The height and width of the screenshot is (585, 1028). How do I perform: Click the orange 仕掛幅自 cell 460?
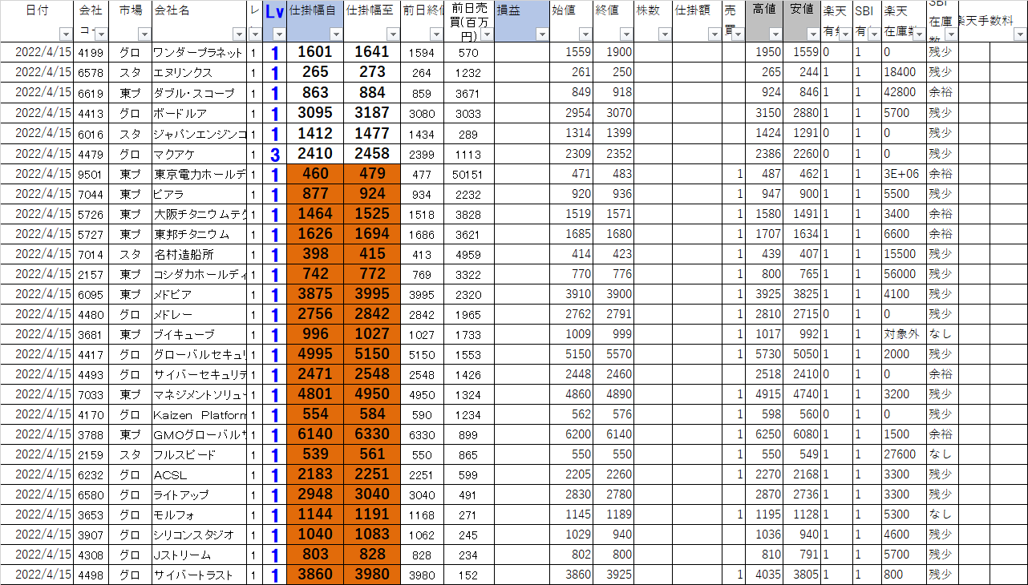pyautogui.click(x=315, y=174)
